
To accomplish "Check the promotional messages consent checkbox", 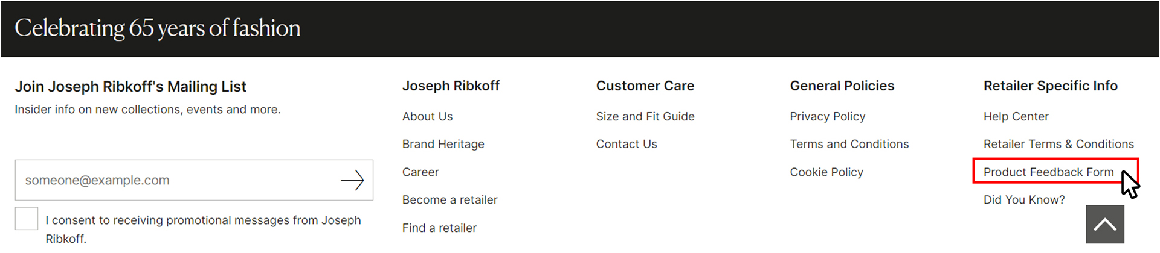I will coord(27,219).
